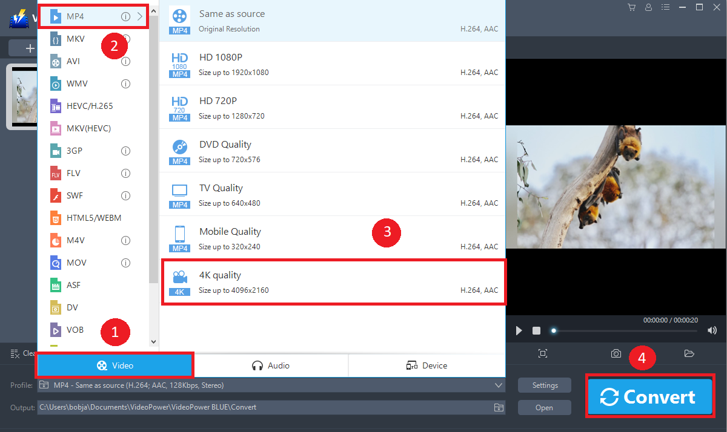Expand the MP4 format chevron
The image size is (727, 432).
point(140,16)
